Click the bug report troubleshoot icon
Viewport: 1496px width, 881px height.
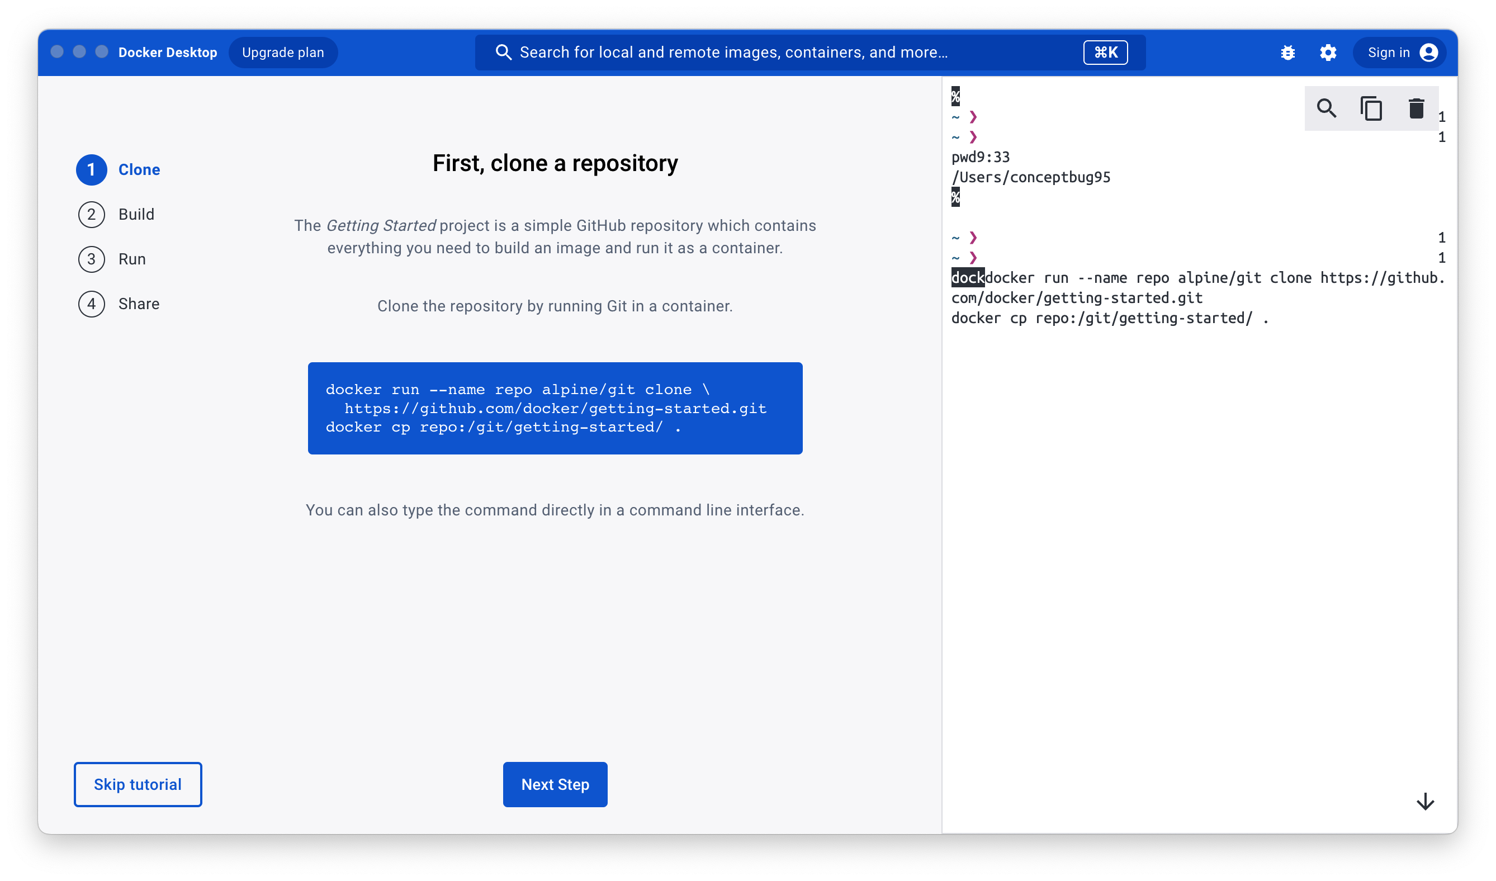tap(1287, 53)
